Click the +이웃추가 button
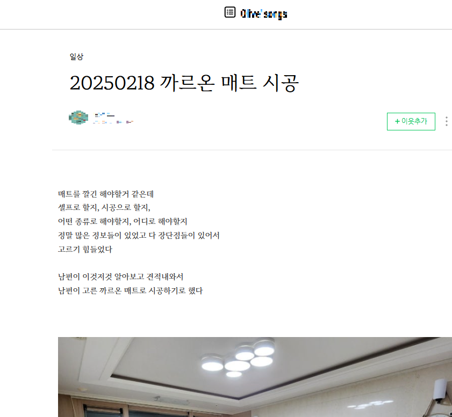This screenshot has width=452, height=417. [x=411, y=121]
